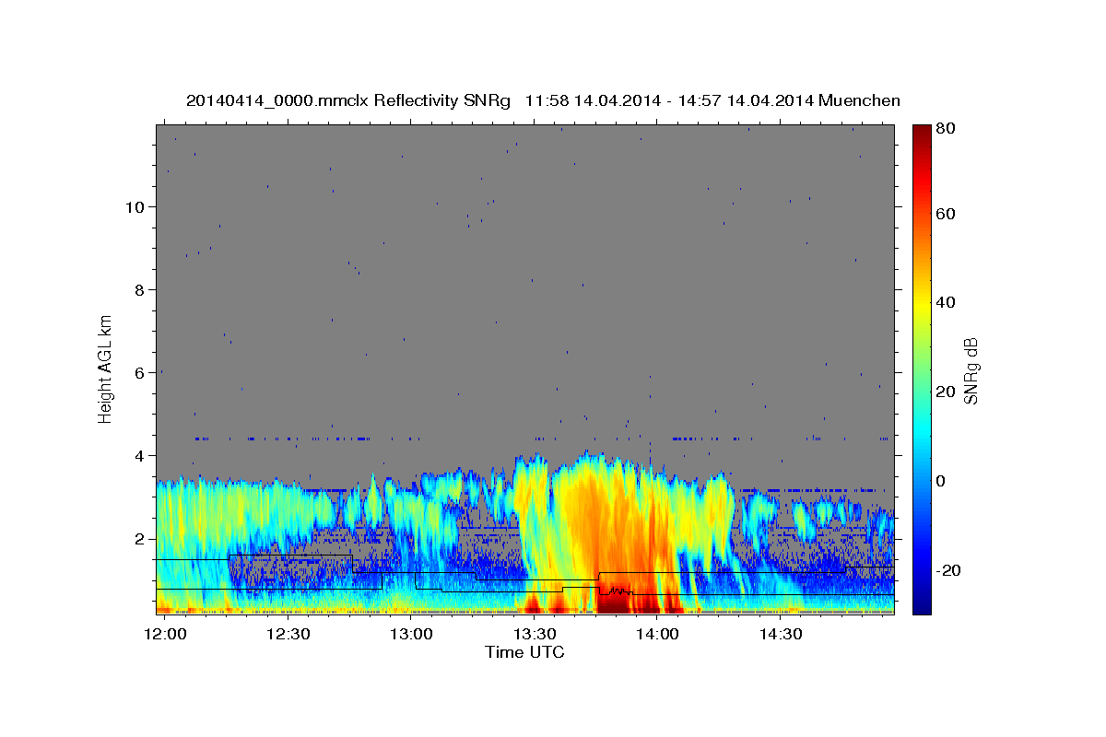Click the plot title starting with 20140414_0000.mmclx
The image size is (1106, 737).
pos(543,100)
